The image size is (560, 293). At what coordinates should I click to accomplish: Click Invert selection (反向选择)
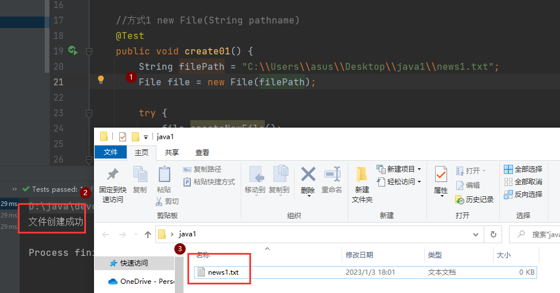pos(523,194)
